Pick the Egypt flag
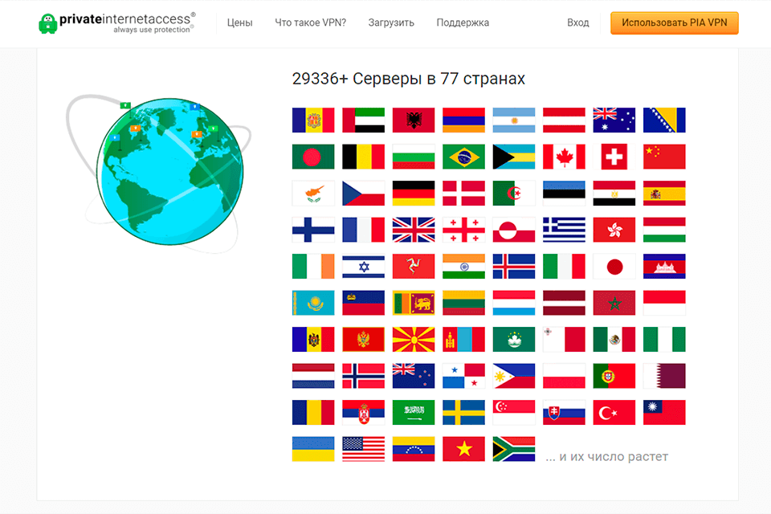The image size is (771, 514). 614,194
